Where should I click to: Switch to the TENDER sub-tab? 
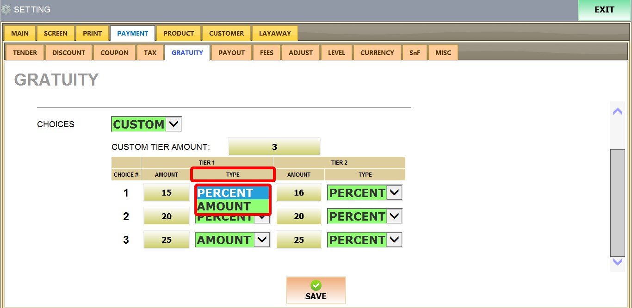pyautogui.click(x=25, y=53)
